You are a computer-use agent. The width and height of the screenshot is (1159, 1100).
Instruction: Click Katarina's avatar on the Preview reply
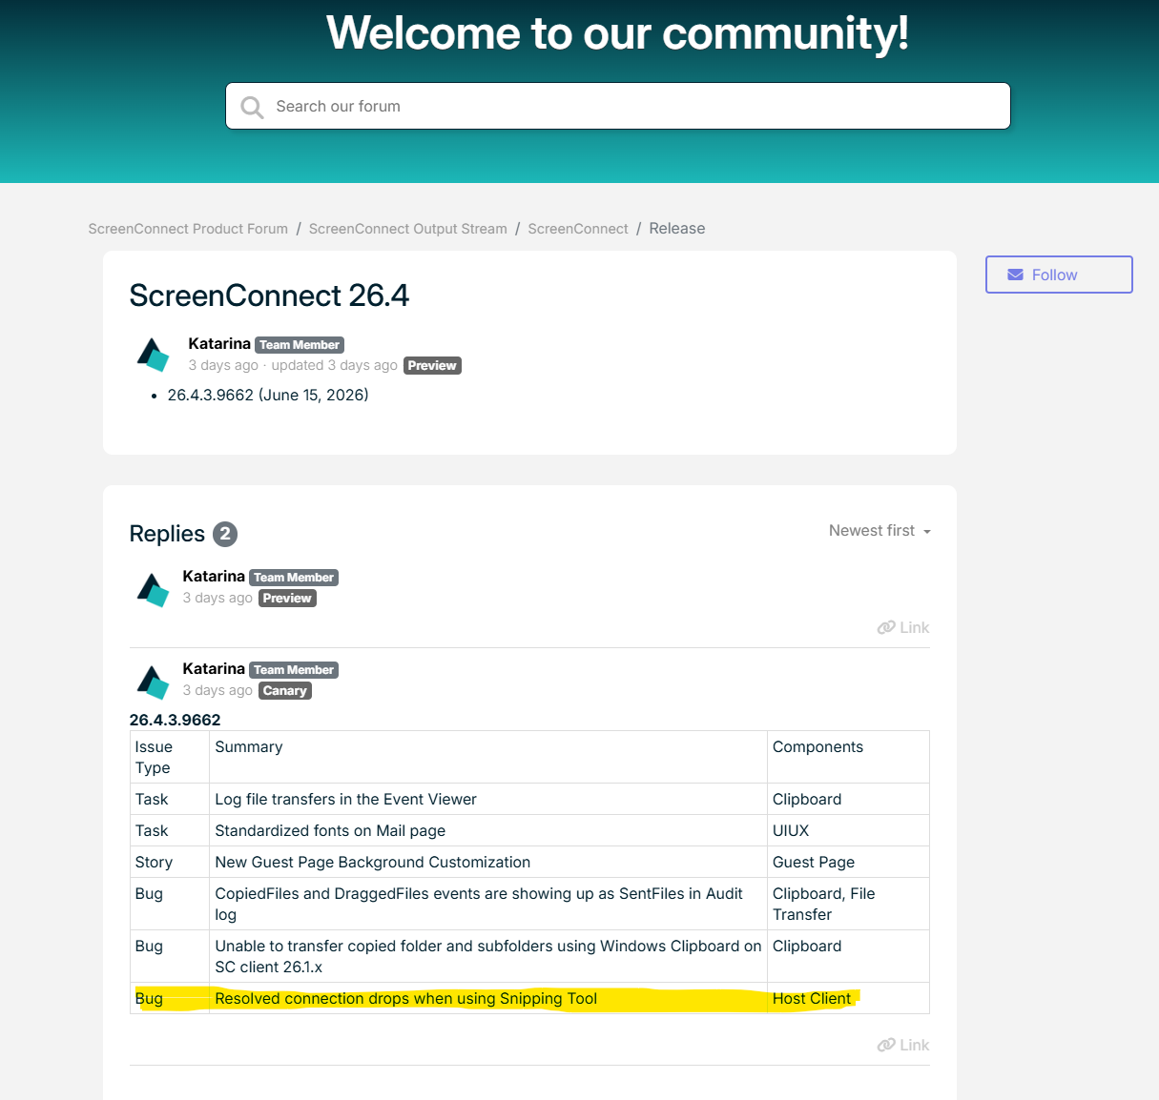153,589
